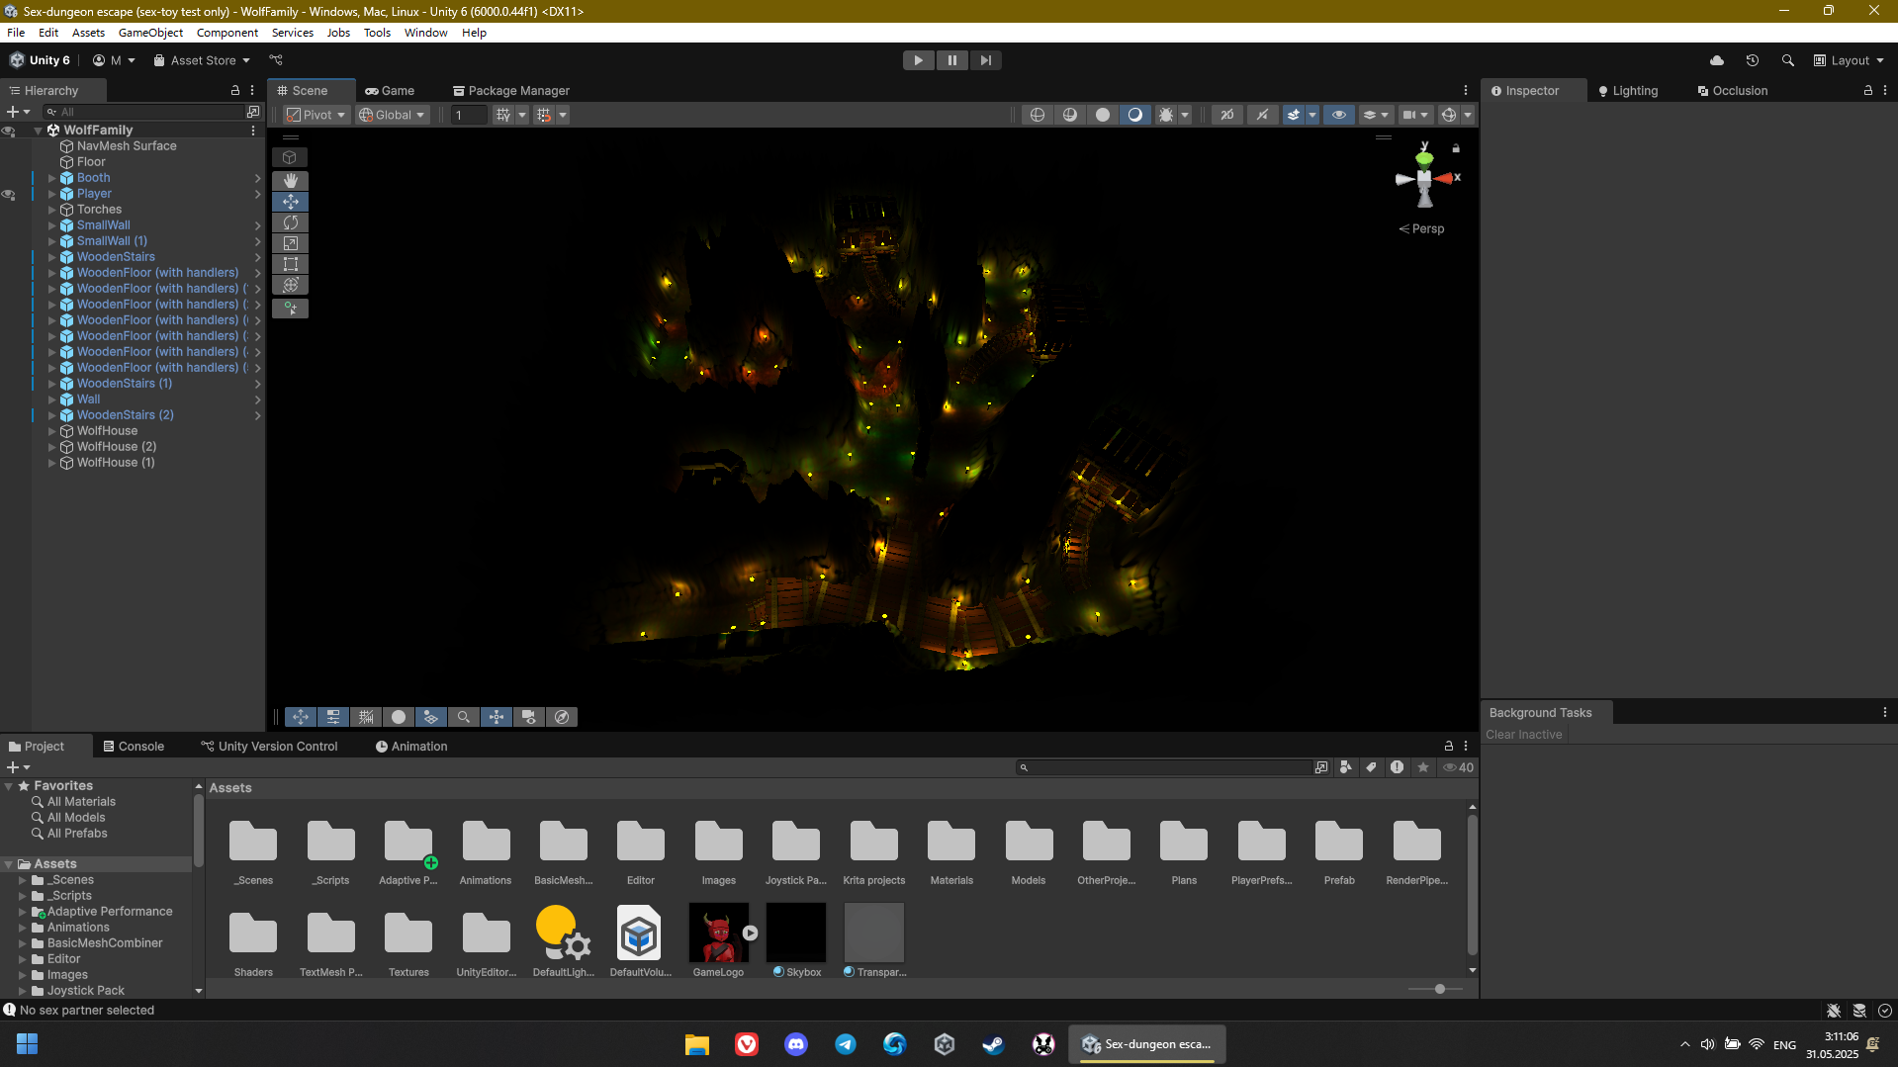Select the Move tool in Scene toolbar
Viewport: 1898px width, 1067px height.
[x=290, y=202]
